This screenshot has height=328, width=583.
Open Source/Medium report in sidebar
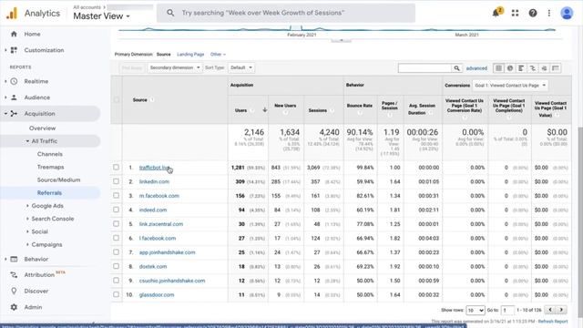point(58,180)
